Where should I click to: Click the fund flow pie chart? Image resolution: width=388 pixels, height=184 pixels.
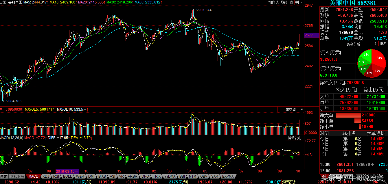point(372,63)
